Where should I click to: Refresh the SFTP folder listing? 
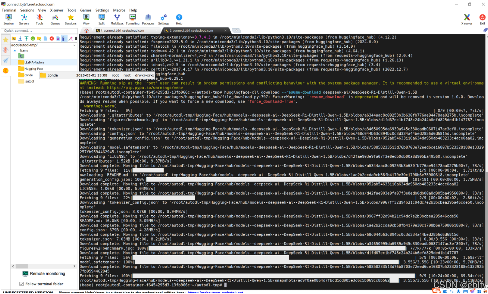point(33,38)
